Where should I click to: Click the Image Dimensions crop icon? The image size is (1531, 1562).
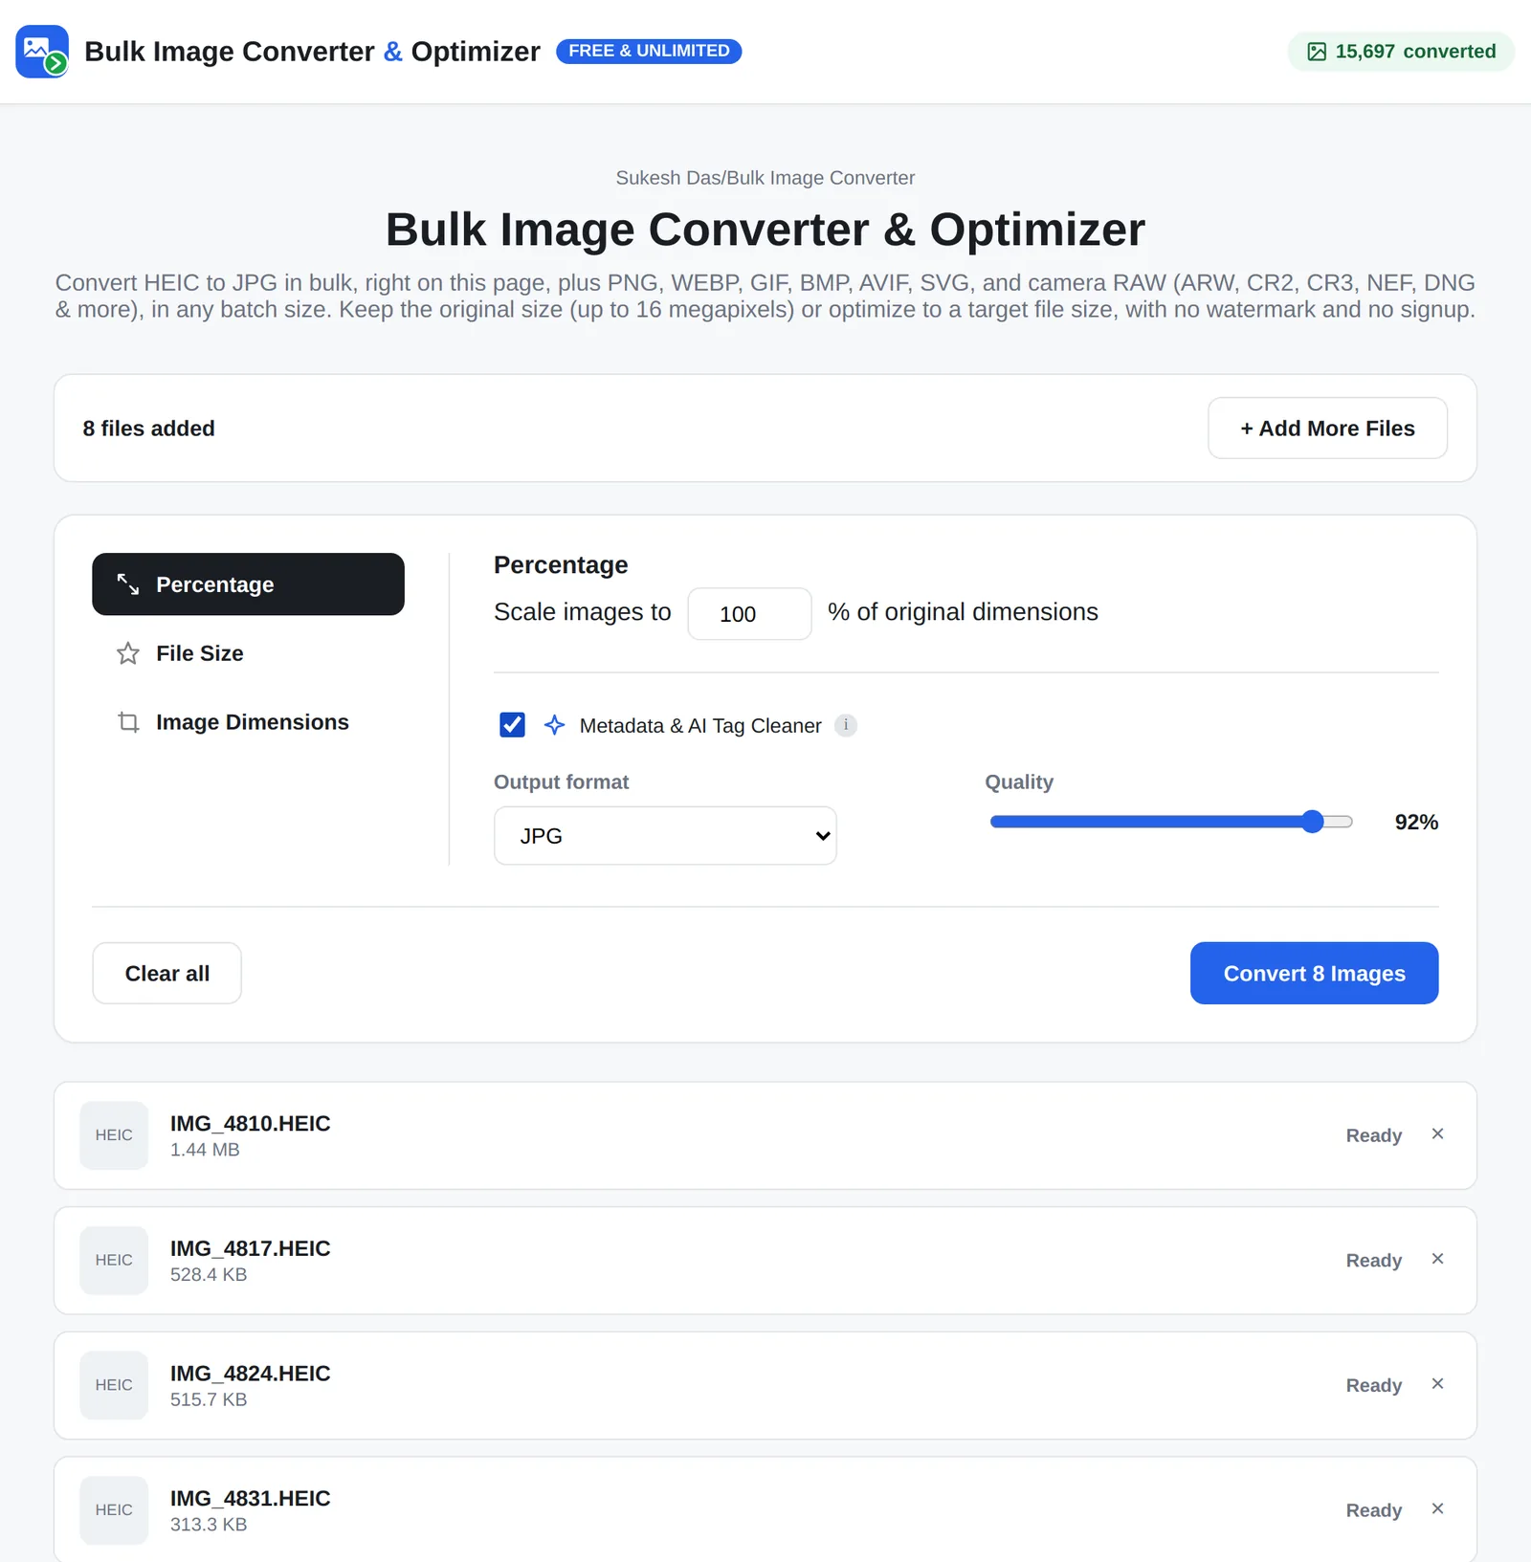coord(128,722)
